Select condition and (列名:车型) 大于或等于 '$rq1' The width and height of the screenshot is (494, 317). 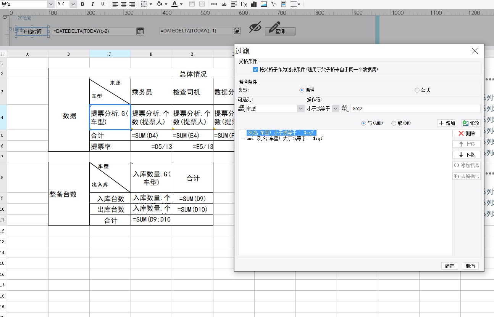[x=285, y=138]
